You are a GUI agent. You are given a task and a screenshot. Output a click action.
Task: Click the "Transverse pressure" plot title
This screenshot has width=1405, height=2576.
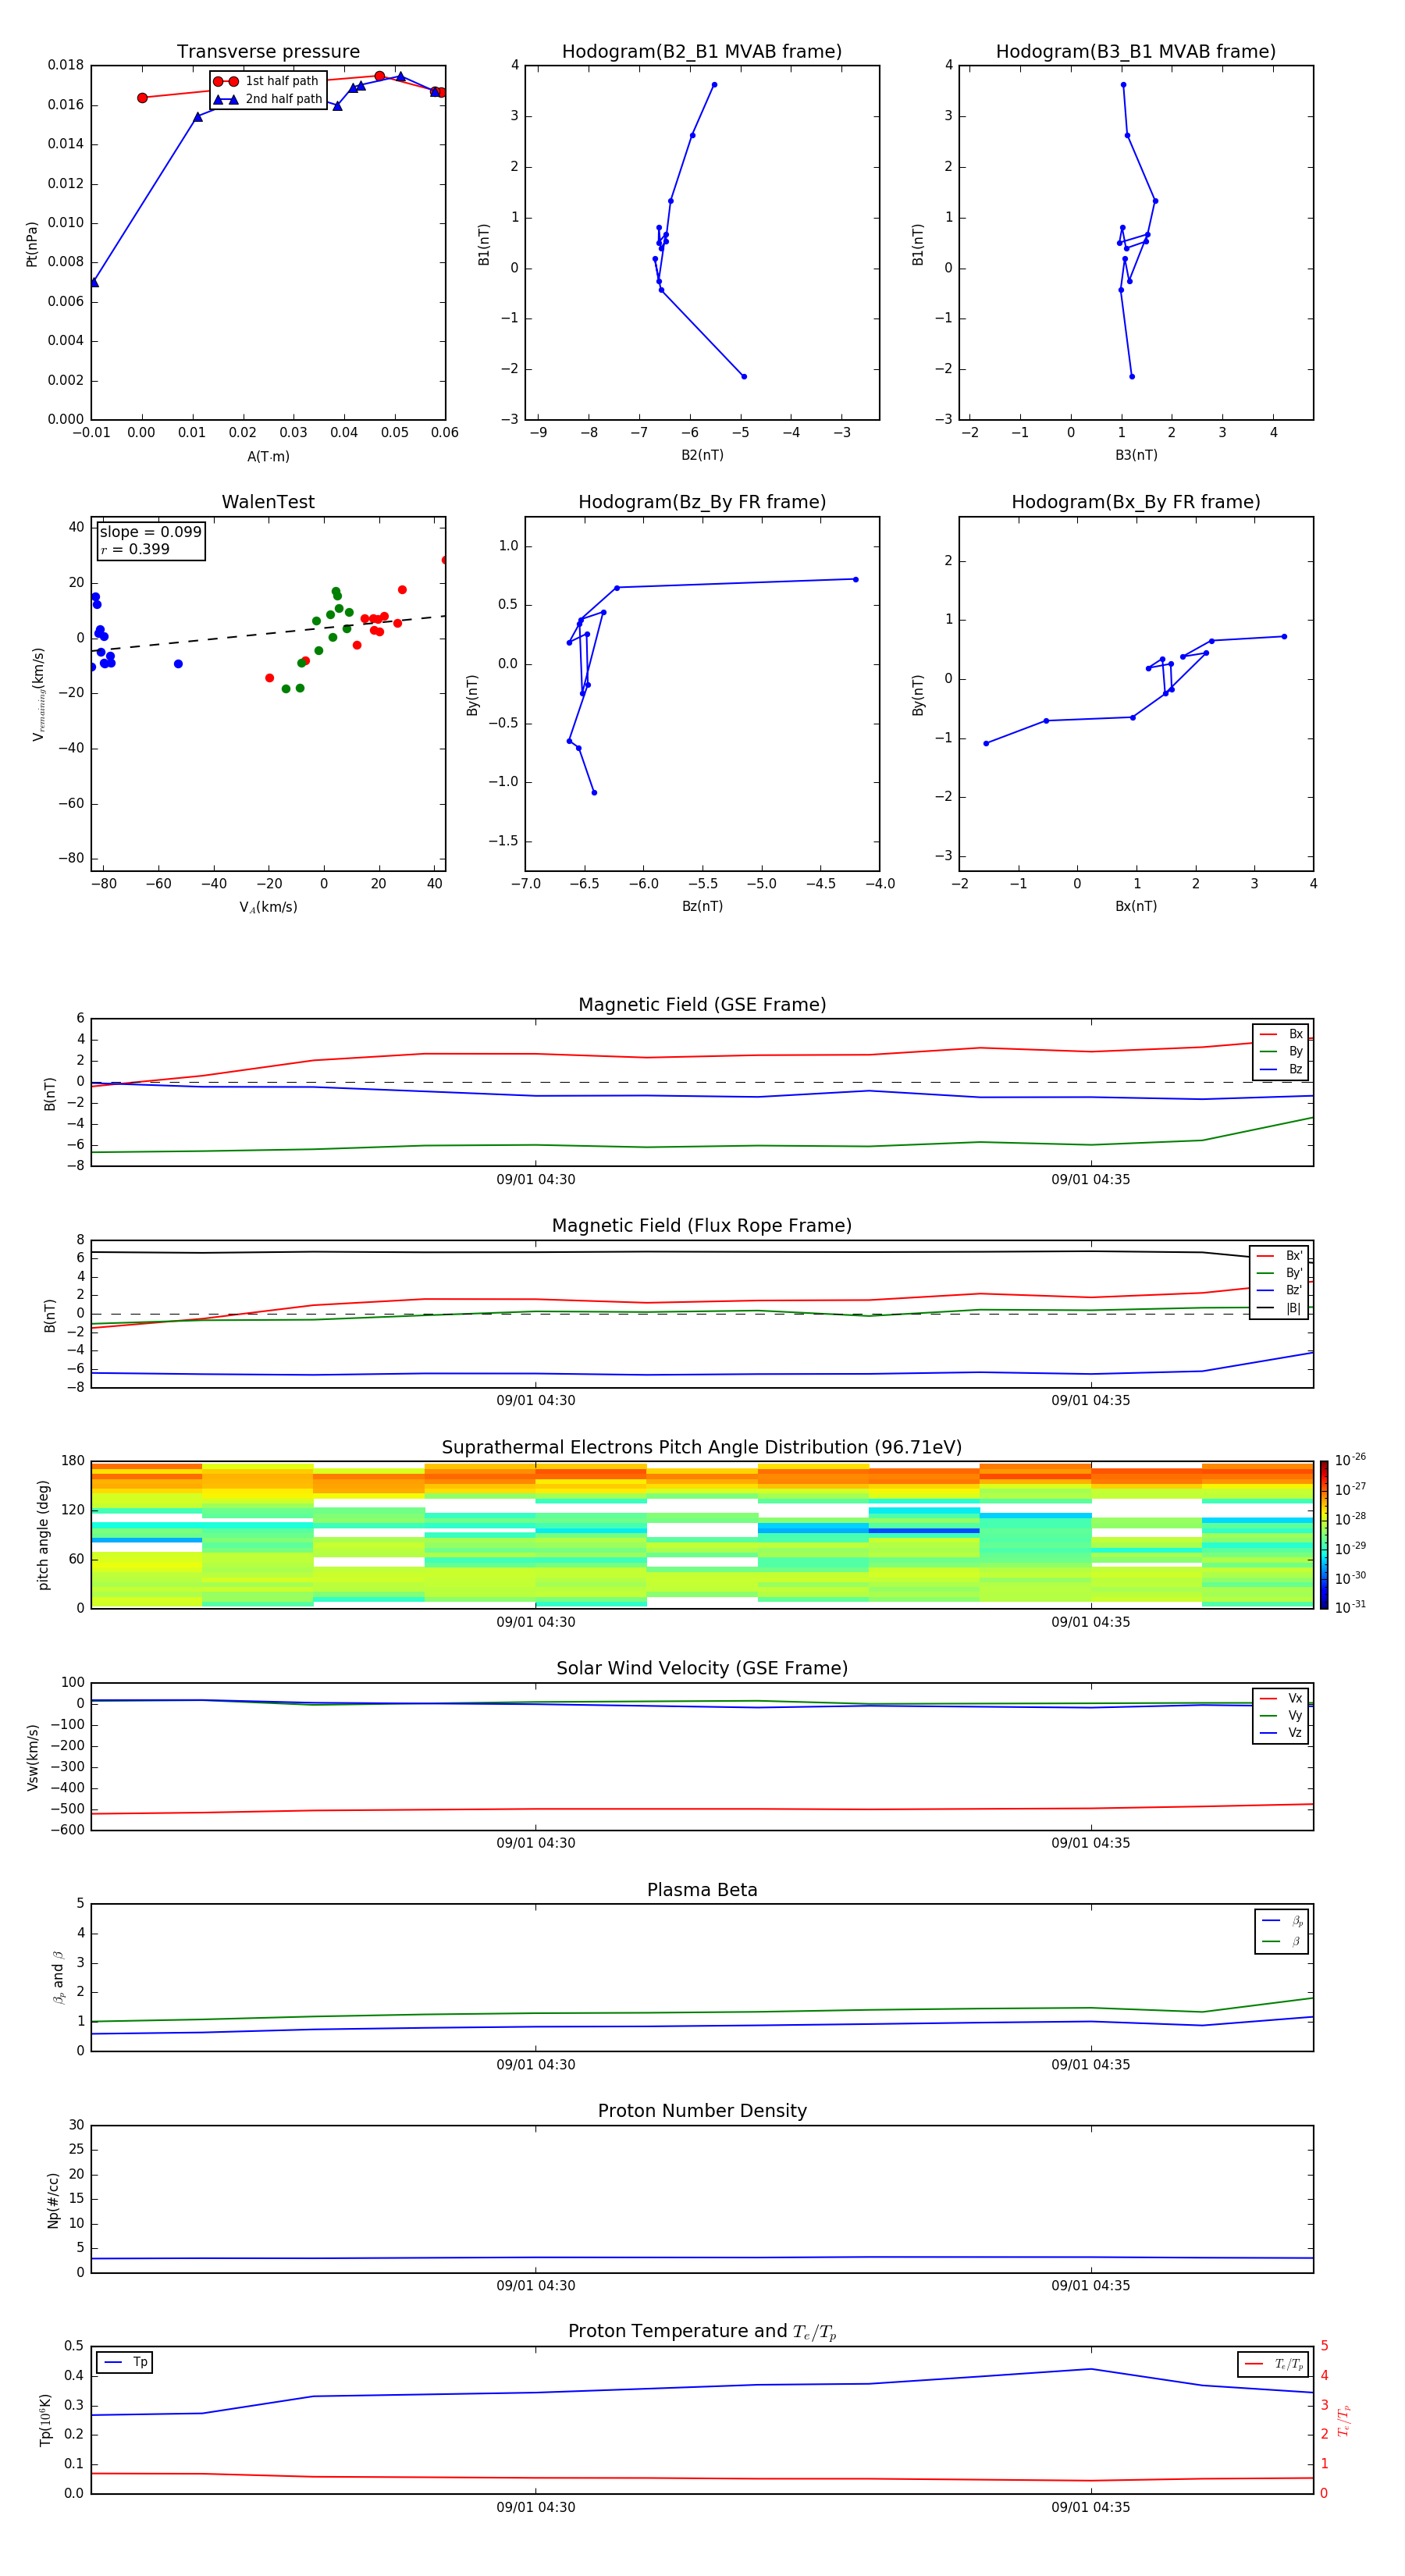point(268,52)
